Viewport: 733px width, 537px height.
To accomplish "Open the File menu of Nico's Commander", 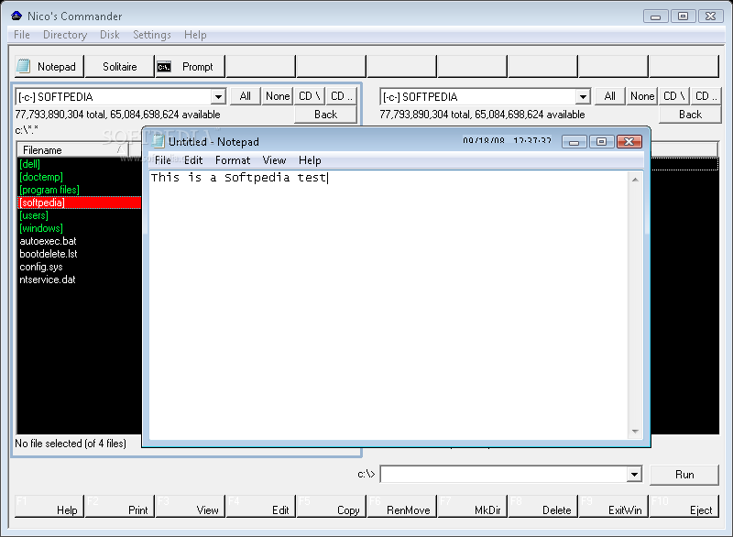I will (x=21, y=35).
